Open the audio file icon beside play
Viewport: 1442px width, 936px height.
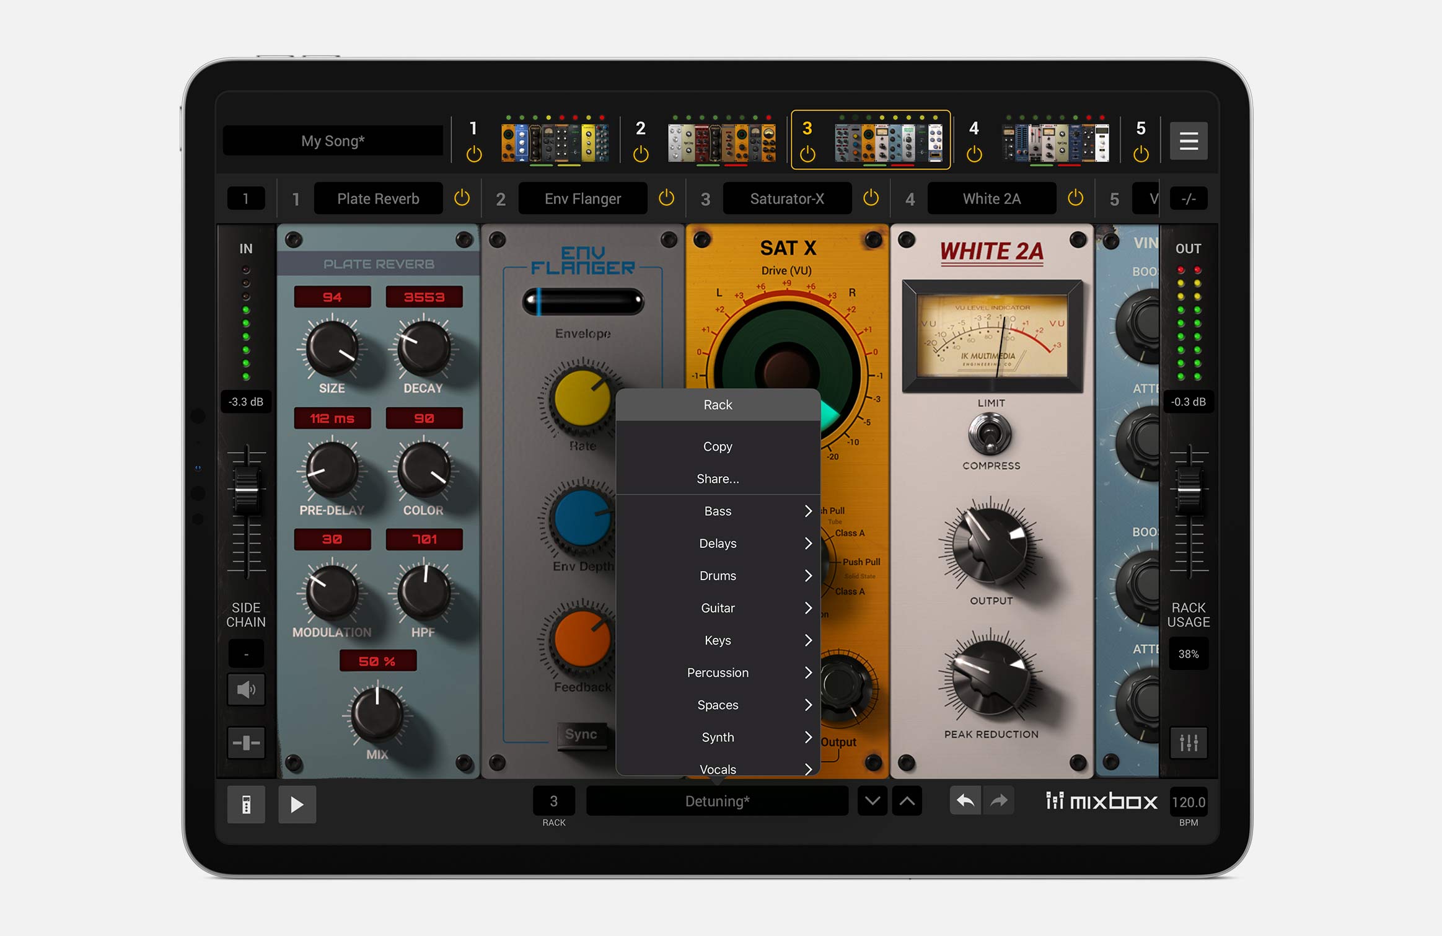[246, 805]
